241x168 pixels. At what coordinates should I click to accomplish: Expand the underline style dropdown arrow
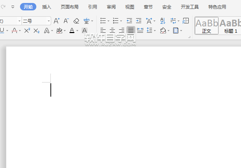[7, 31]
